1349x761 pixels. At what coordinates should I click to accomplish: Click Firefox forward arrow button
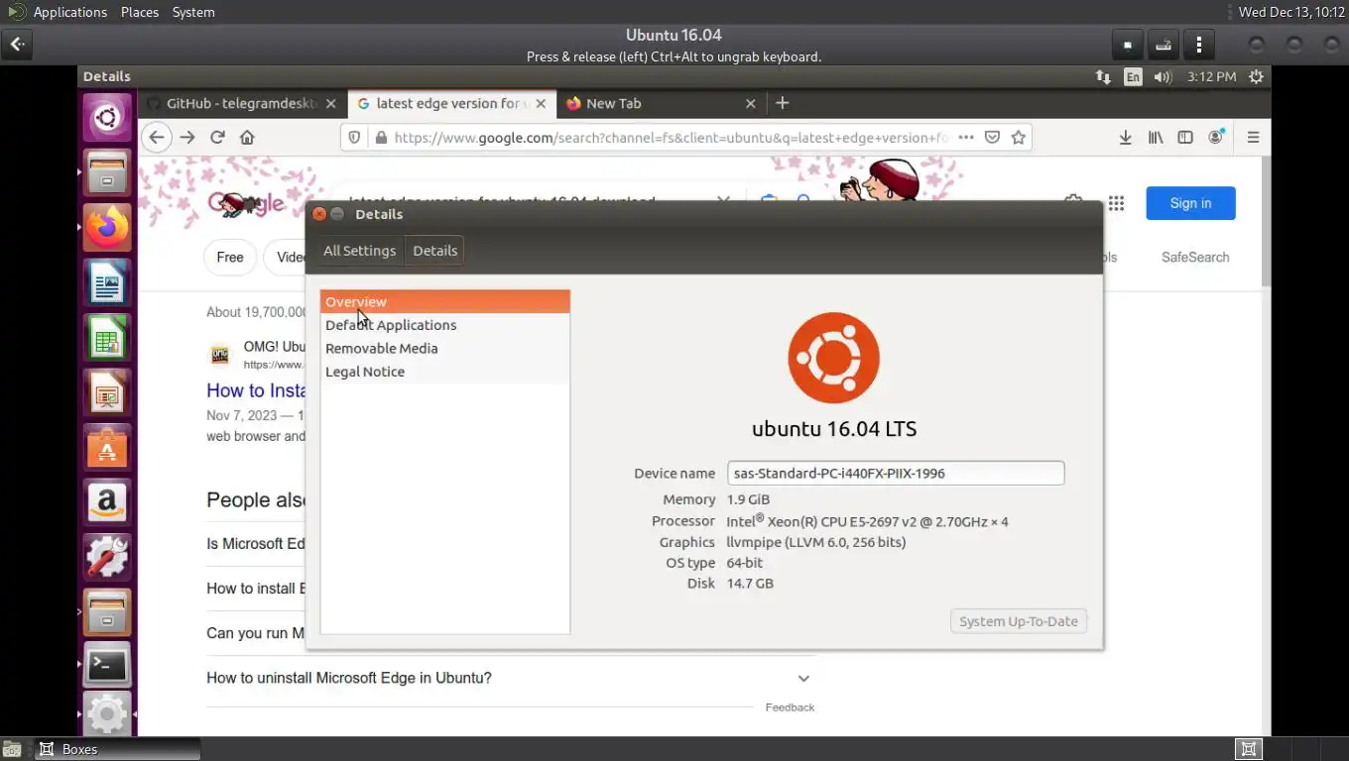click(x=187, y=138)
